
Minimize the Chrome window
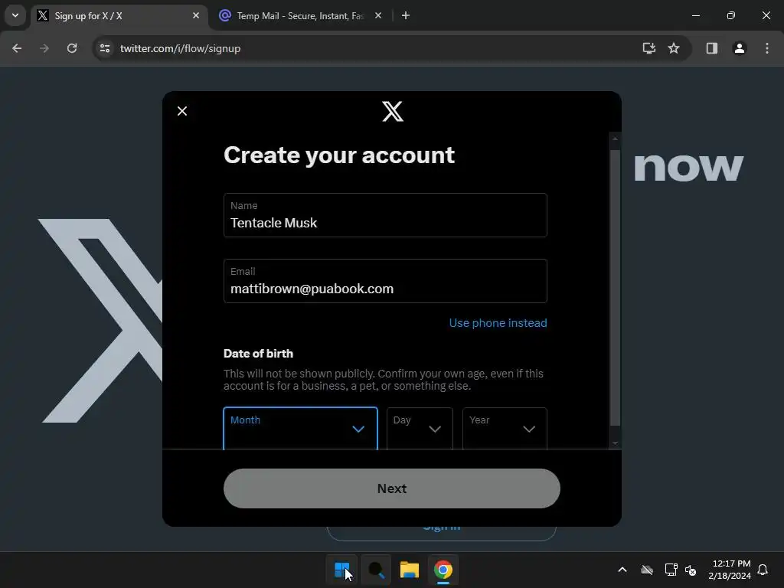(x=695, y=15)
